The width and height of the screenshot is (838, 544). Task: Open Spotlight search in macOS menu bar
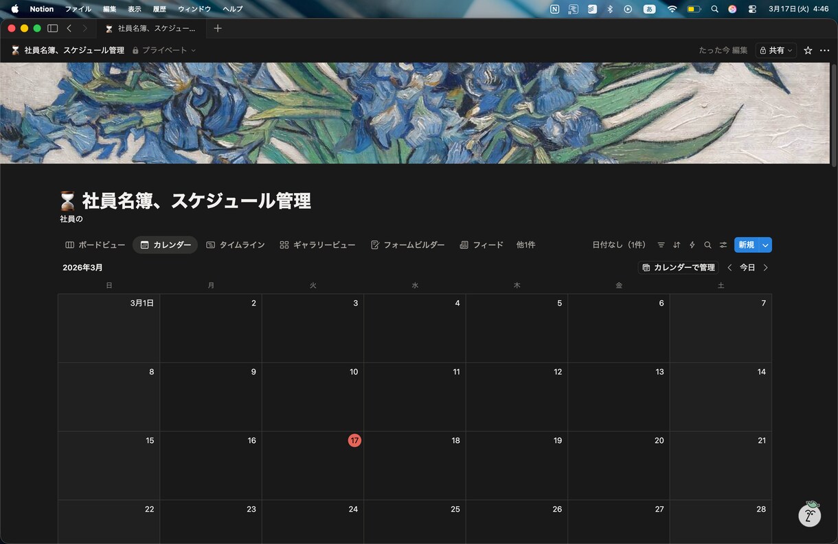(x=714, y=9)
